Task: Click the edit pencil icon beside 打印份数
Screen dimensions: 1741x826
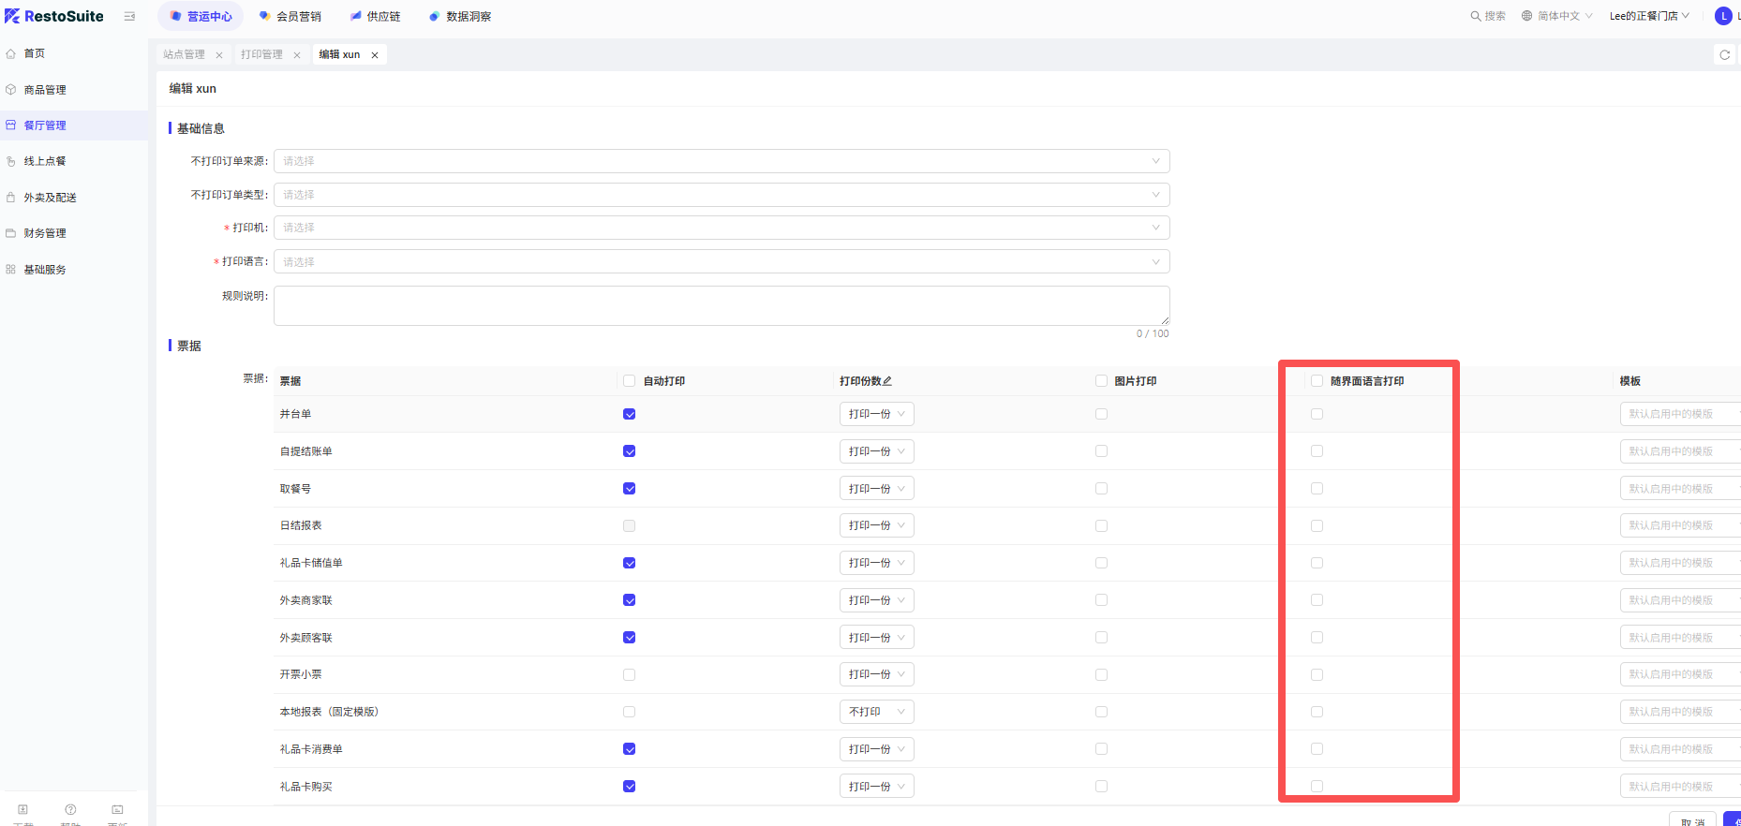Action: click(887, 381)
